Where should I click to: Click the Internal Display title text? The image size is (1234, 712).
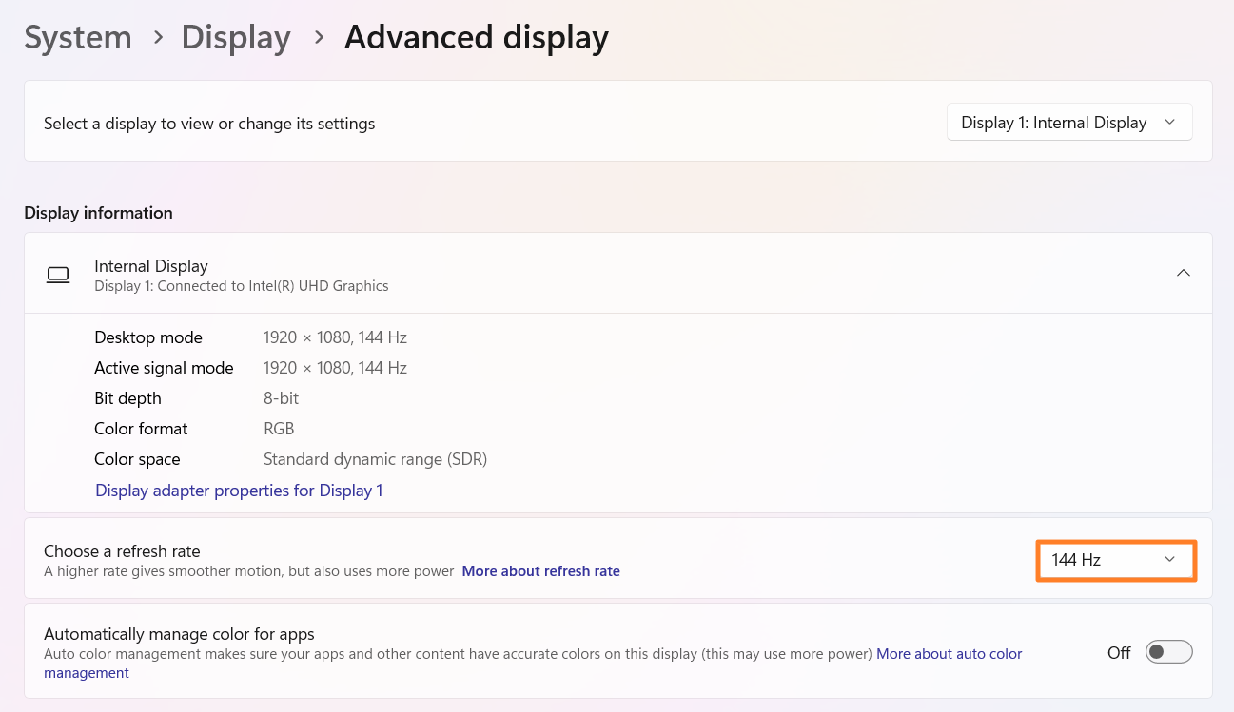(x=151, y=266)
